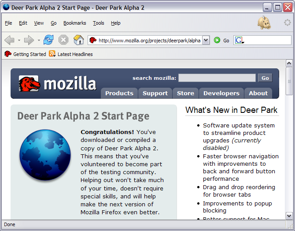Expand the URL address bar dropdown

pyautogui.click(x=206, y=41)
